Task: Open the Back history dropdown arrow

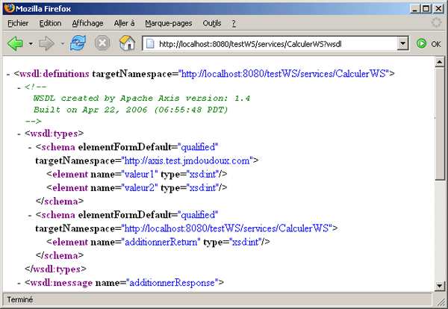Action: click(31, 44)
